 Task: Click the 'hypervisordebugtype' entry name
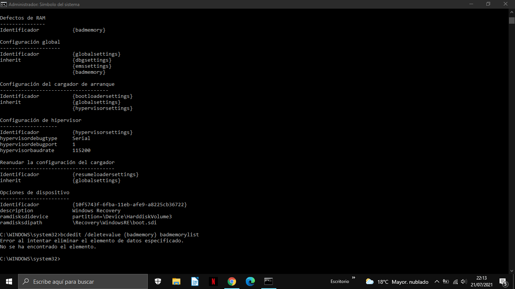[x=29, y=138]
